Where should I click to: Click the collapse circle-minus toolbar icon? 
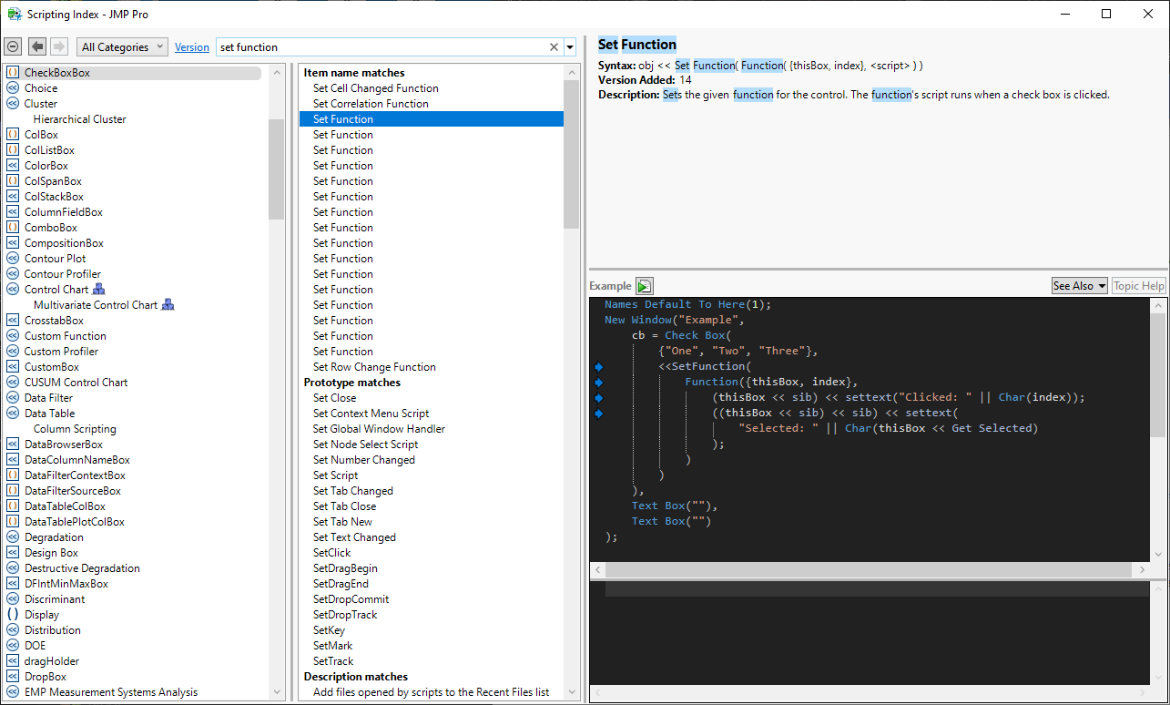(13, 46)
